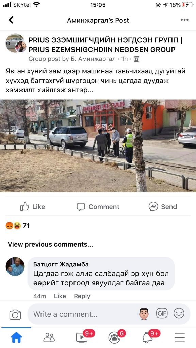Tap the thumbs-up Like icon on post
The image size is (196, 348).
24,206
